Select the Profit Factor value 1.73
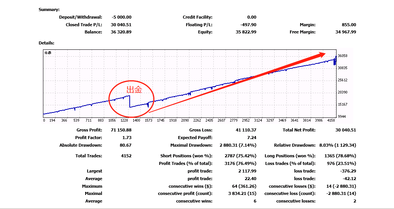394x209 pixels. 127,138
